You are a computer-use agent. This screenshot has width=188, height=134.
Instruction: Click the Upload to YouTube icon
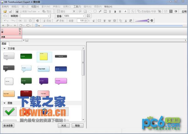[x=17, y=11]
